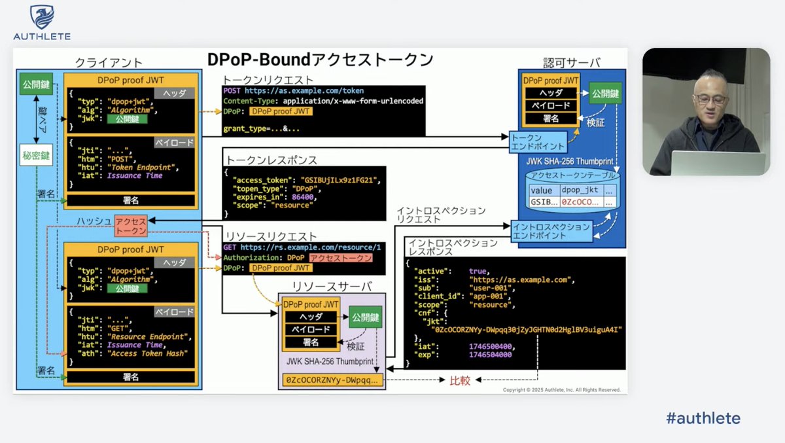Click the トークンエンドポイント box on authorization server
Viewport: 785px width, 443px height.
coord(538,141)
